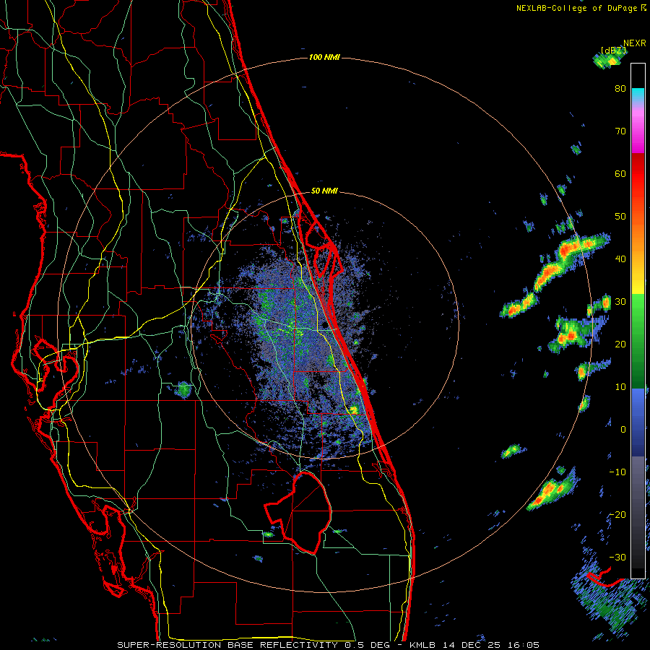The image size is (650, 650).
Task: Click the 20 value on the dBZ scale
Action: point(620,344)
